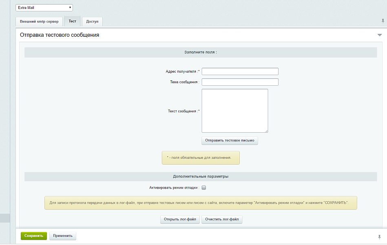Pin the tab bar using the top pin icon
The image size is (387, 245).
[x=383, y=21]
